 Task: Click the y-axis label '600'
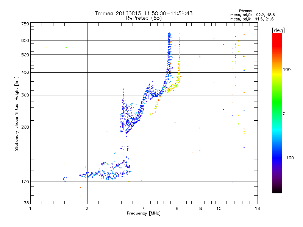tap(25, 40)
